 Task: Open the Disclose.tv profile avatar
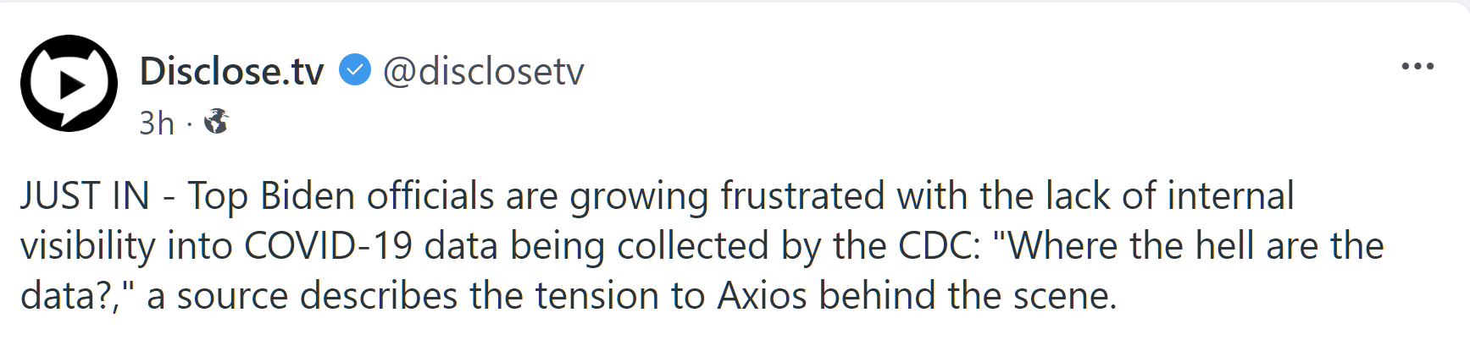(x=69, y=83)
